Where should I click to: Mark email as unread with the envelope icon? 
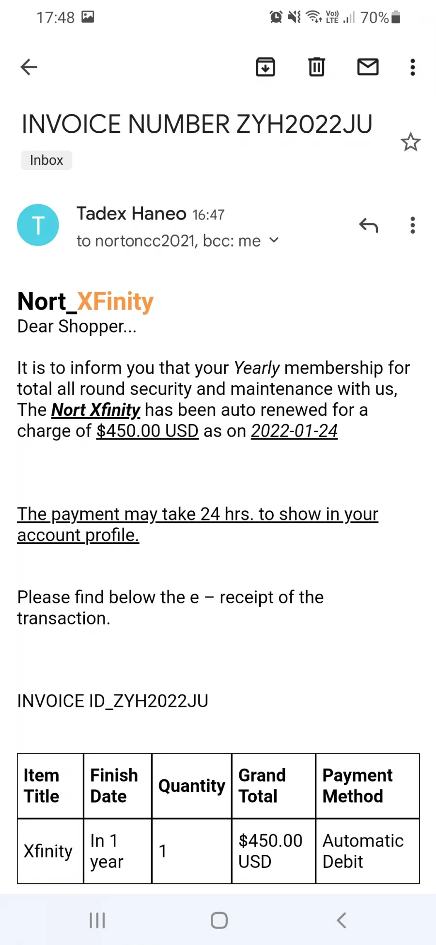click(x=368, y=67)
